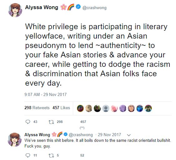Click the first liker avatar in the row
The height and width of the screenshot is (160, 176).
(80, 108)
